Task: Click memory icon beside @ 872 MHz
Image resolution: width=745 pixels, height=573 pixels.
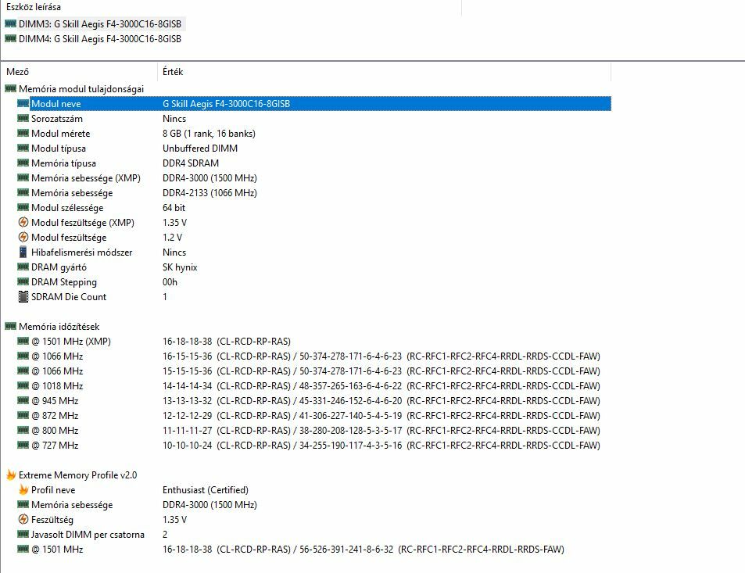Action: point(23,415)
